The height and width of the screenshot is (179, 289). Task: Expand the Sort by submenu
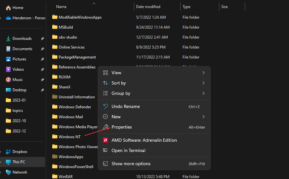(204, 83)
